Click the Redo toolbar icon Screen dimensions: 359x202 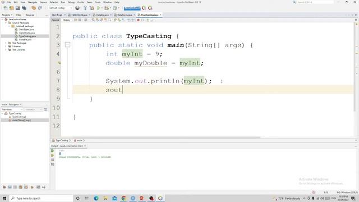pyautogui.click(x=40, y=8)
